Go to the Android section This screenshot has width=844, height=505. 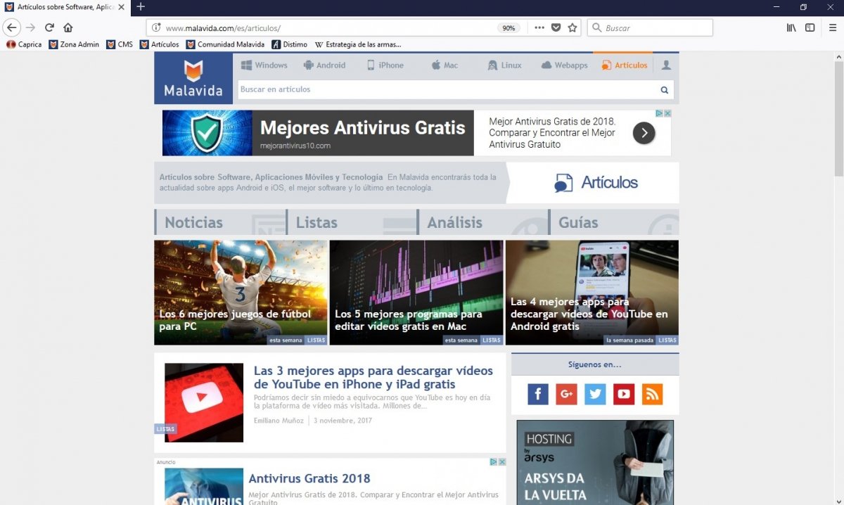(x=324, y=65)
